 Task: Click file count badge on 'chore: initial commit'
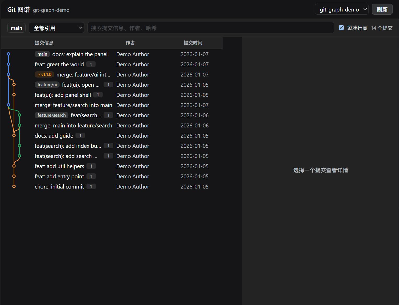tap(91, 186)
